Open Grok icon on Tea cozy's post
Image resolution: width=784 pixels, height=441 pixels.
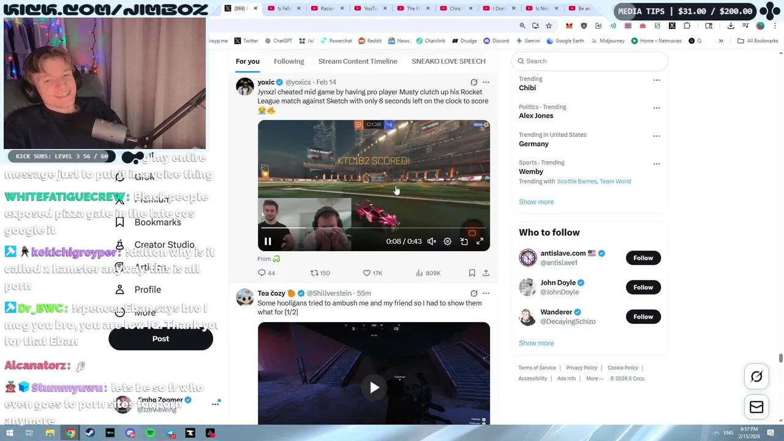tap(473, 293)
